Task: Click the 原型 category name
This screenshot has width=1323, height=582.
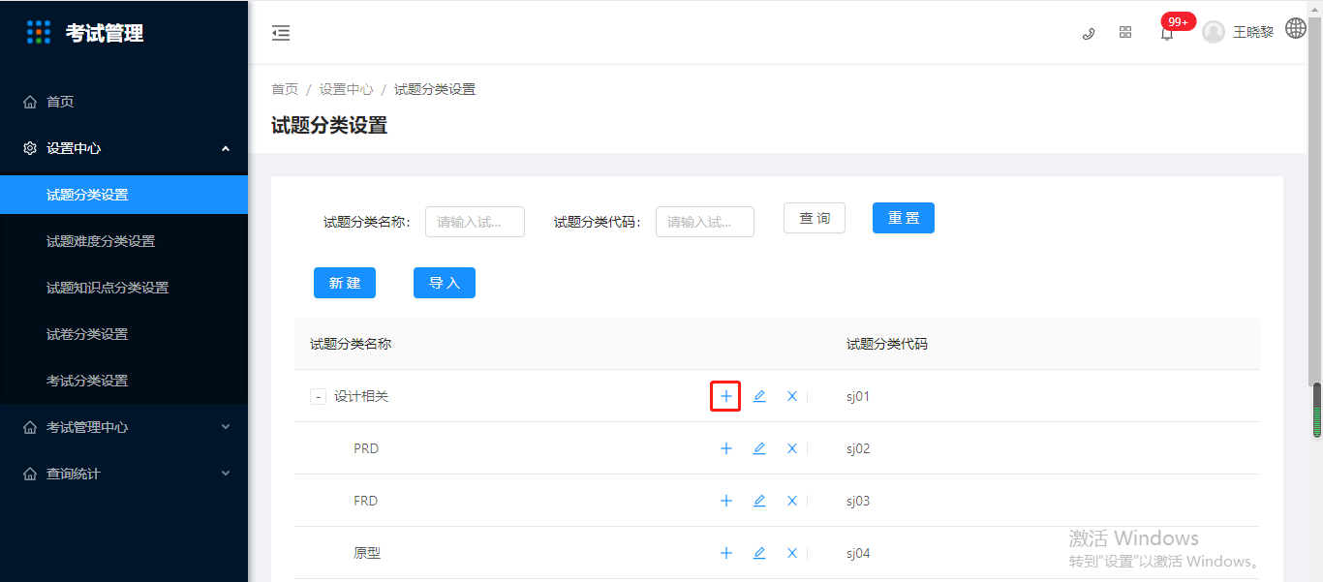Action: click(367, 553)
